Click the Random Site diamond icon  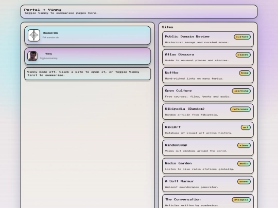tap(34, 35)
